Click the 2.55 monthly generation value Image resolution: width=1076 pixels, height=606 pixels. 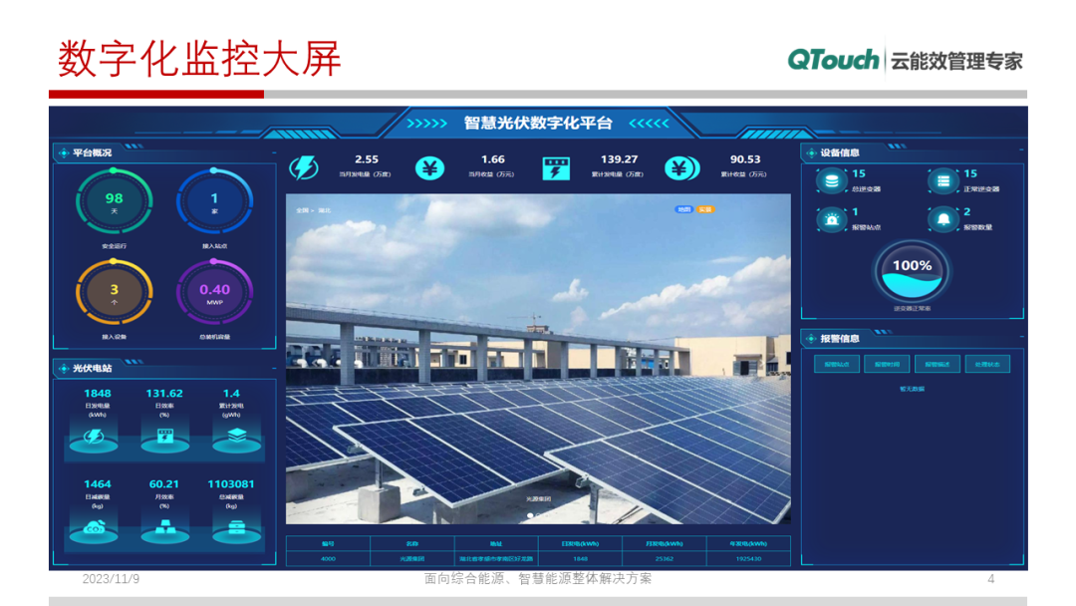pyautogui.click(x=367, y=159)
